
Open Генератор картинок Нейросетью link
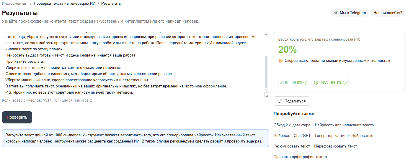click(344, 136)
